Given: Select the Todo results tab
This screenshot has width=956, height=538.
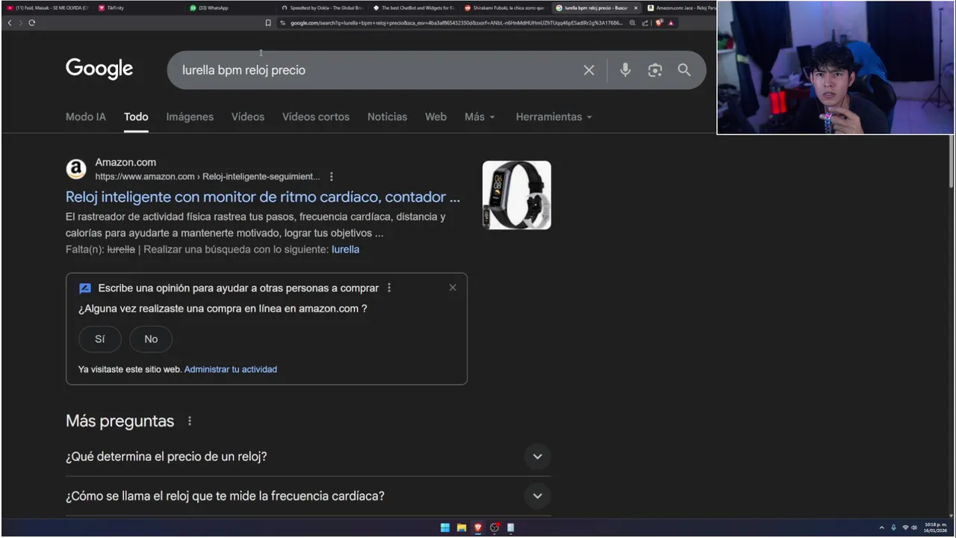Looking at the screenshot, I should pyautogui.click(x=136, y=117).
